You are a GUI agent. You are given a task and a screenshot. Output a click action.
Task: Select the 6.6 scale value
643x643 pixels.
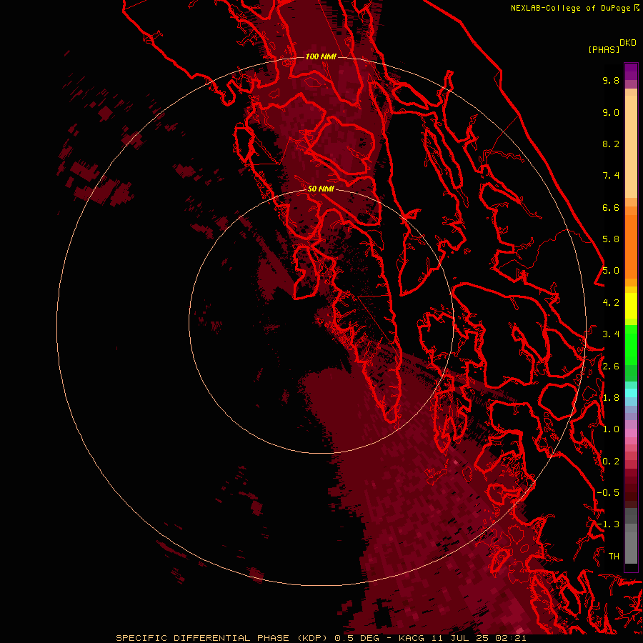click(611, 207)
